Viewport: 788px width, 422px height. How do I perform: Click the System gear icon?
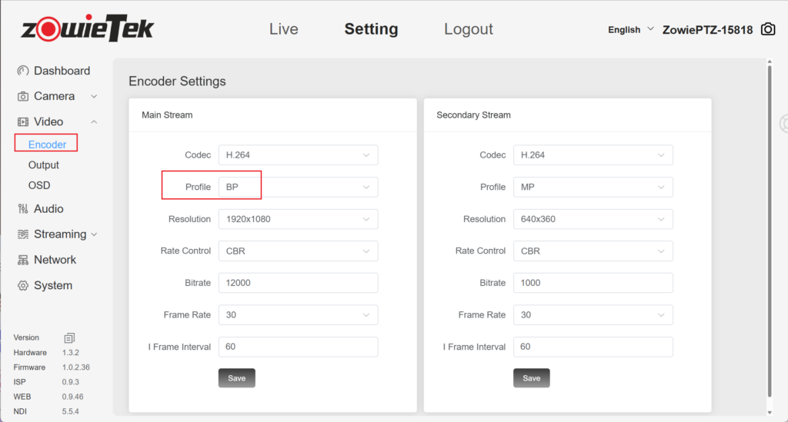click(x=22, y=286)
